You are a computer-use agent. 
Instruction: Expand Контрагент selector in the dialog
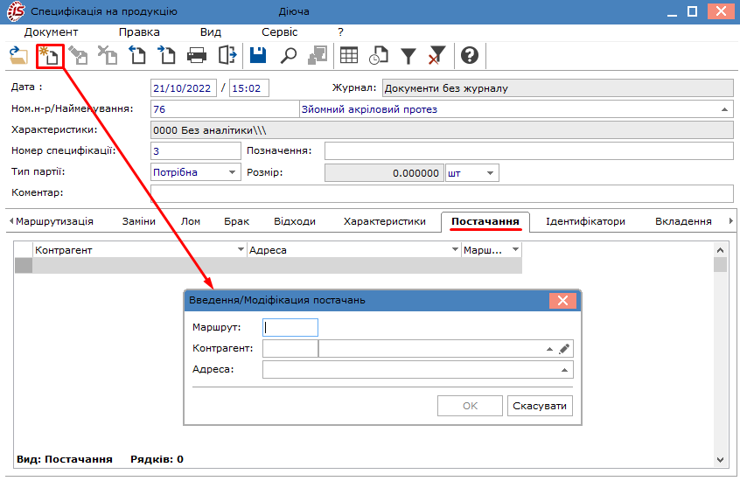549,349
